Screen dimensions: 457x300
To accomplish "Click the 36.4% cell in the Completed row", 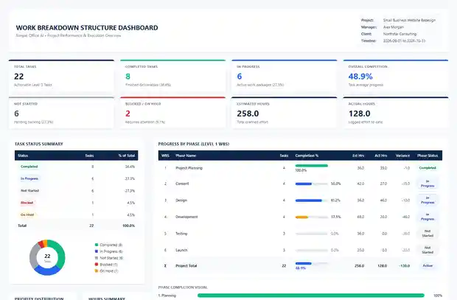I will (130, 167).
